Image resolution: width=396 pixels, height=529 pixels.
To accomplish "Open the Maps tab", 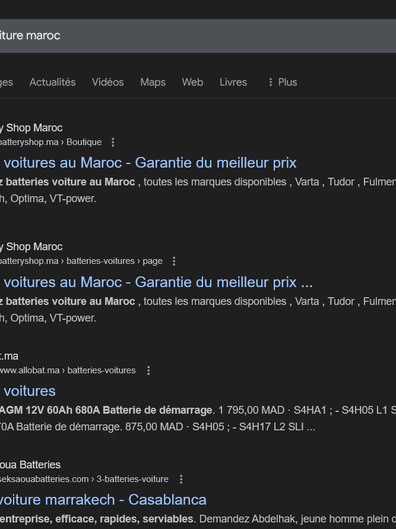I will point(153,82).
